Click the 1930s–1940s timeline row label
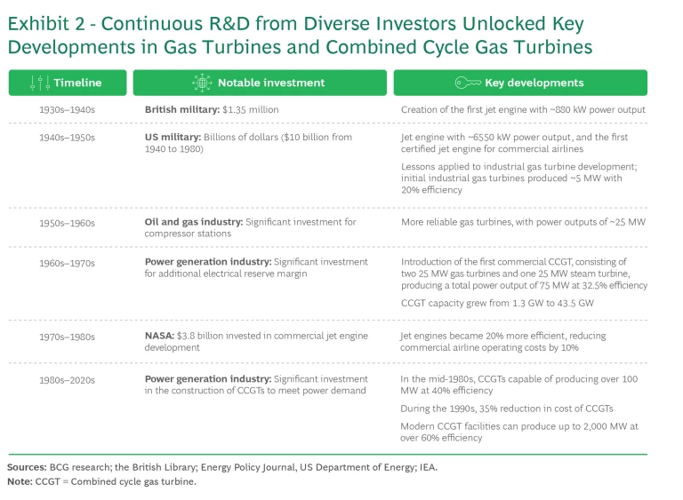Viewport: 683px width, 500px height. coord(68,110)
